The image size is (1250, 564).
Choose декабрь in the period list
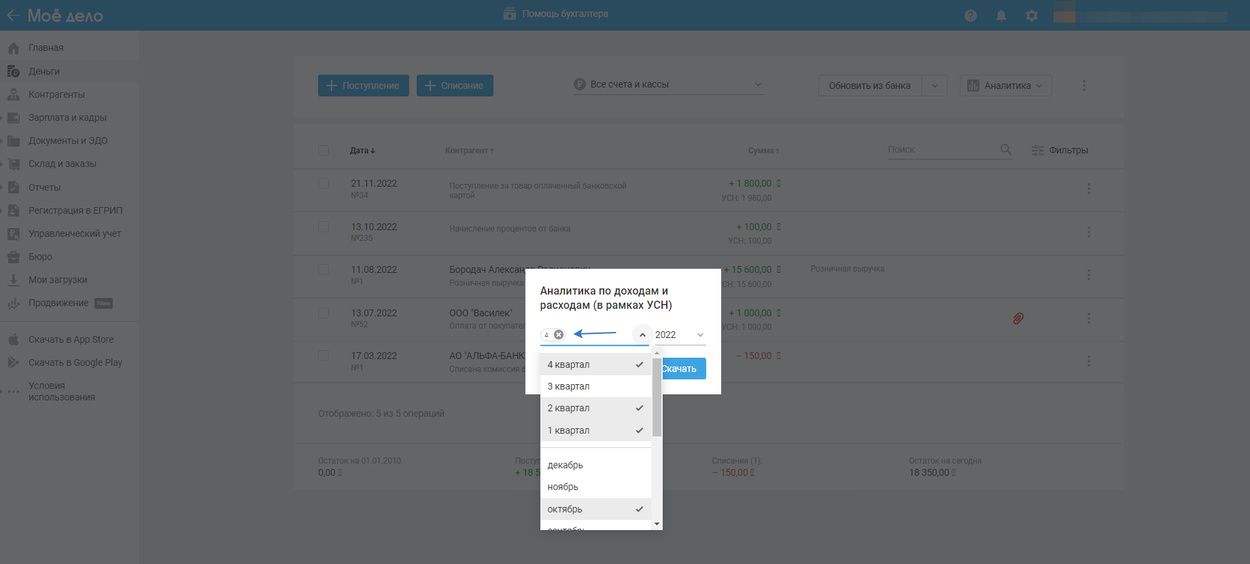point(595,465)
